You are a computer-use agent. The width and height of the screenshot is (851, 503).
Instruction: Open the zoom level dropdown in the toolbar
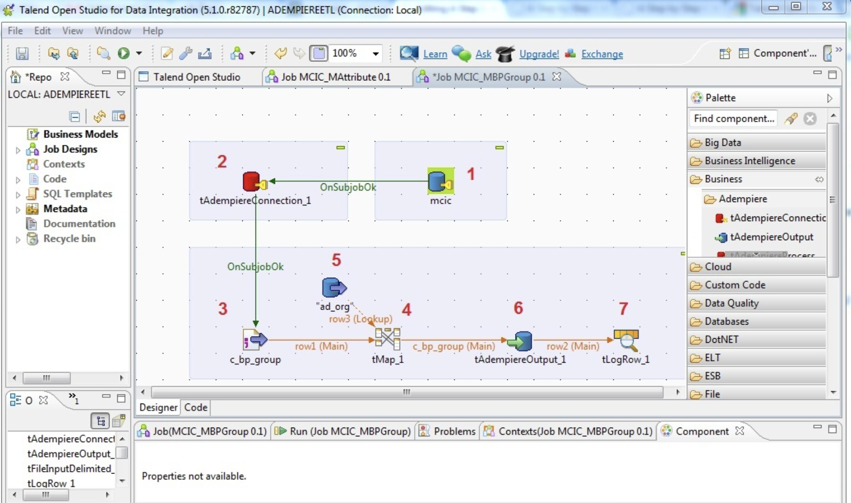(375, 53)
